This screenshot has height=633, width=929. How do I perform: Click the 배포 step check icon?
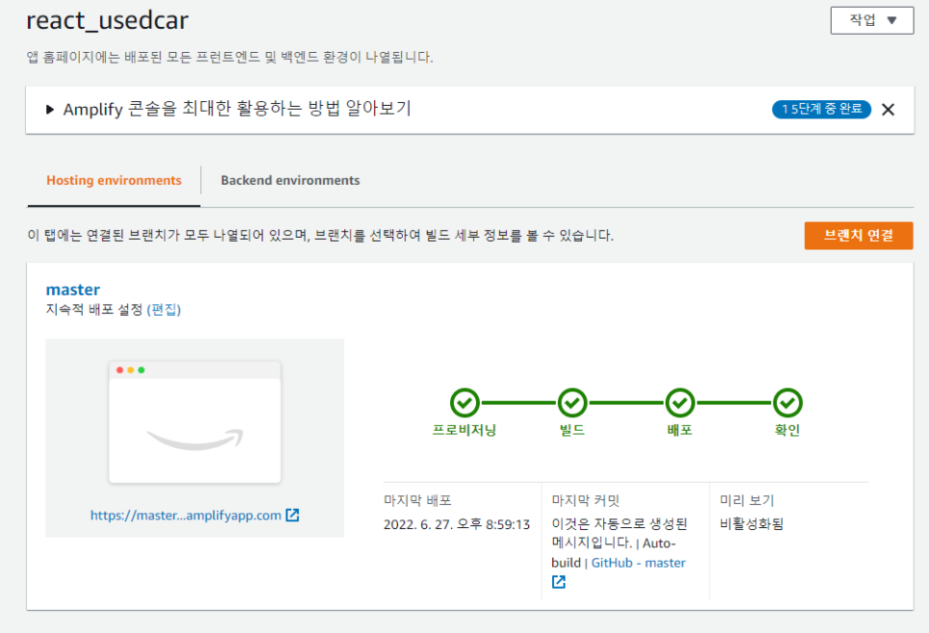point(680,403)
